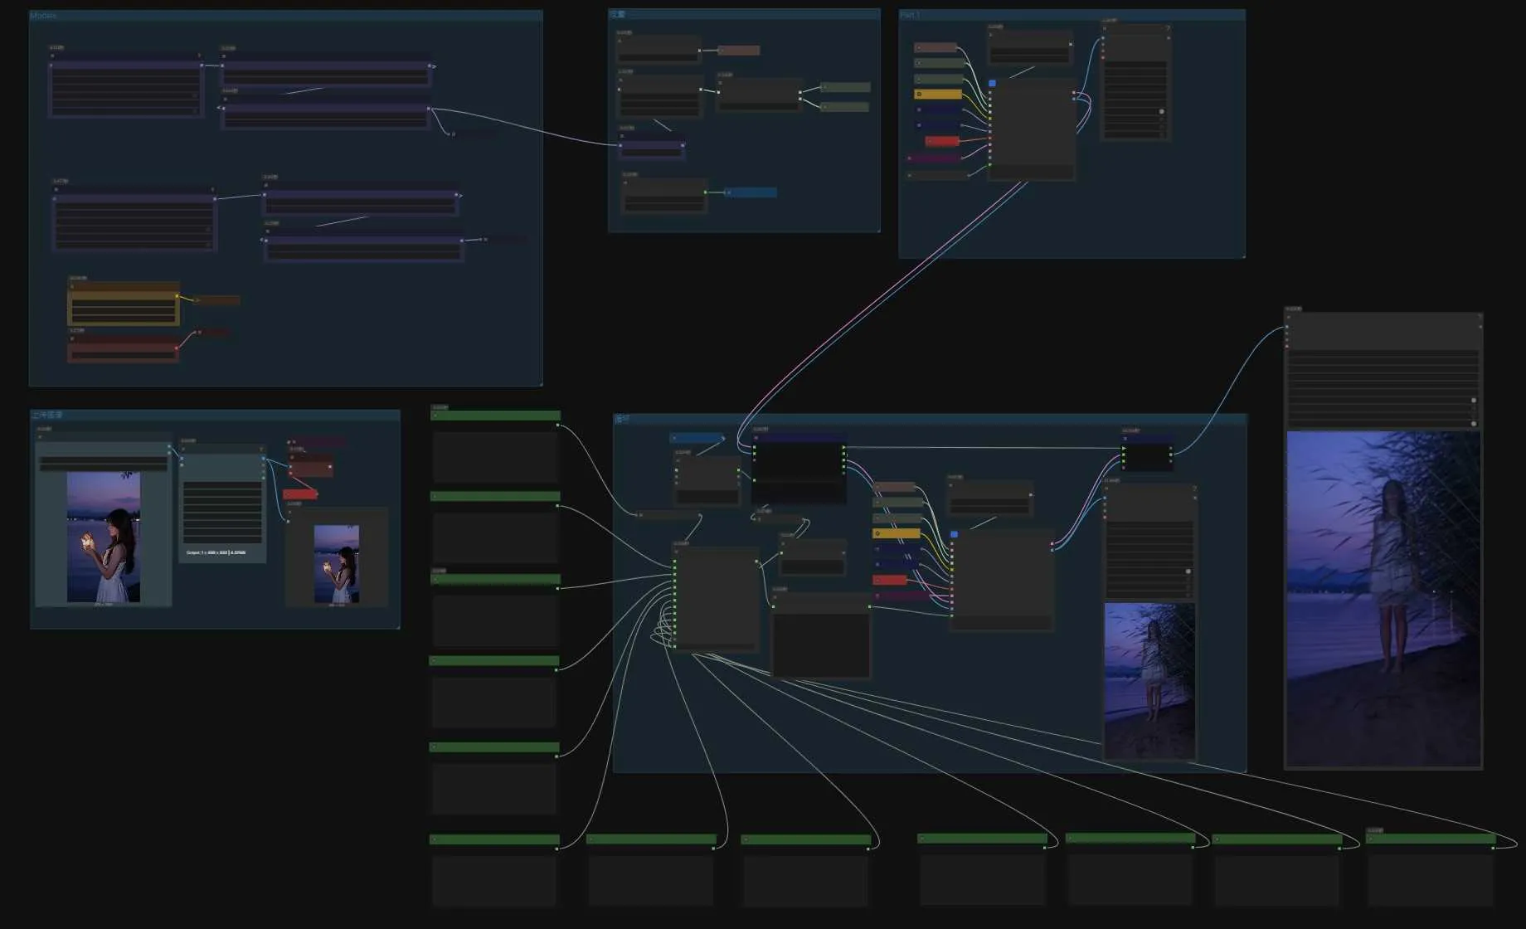Click the topmost green prompt node header

[496, 416]
